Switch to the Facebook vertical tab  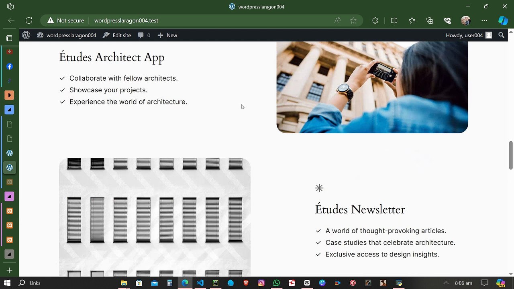(x=10, y=67)
